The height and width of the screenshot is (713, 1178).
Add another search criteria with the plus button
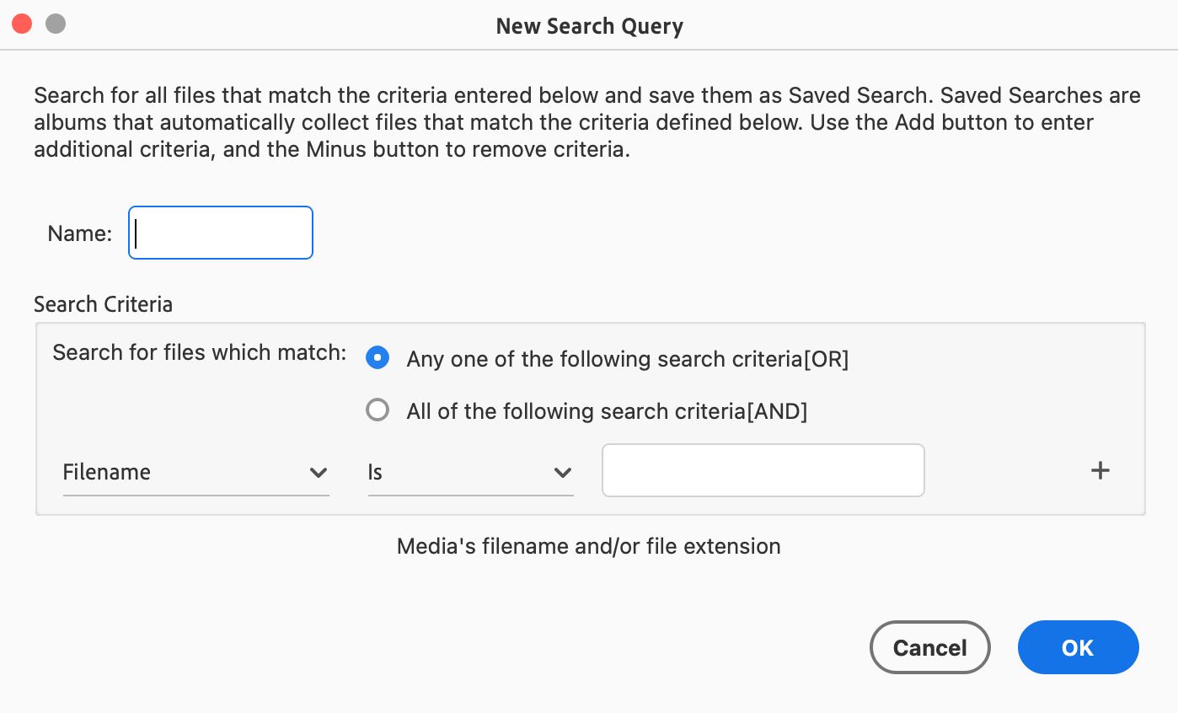click(1100, 471)
